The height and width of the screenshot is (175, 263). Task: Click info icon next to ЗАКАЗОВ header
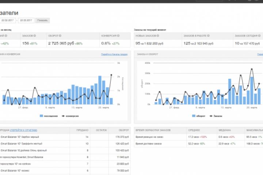[x=35, y=36]
